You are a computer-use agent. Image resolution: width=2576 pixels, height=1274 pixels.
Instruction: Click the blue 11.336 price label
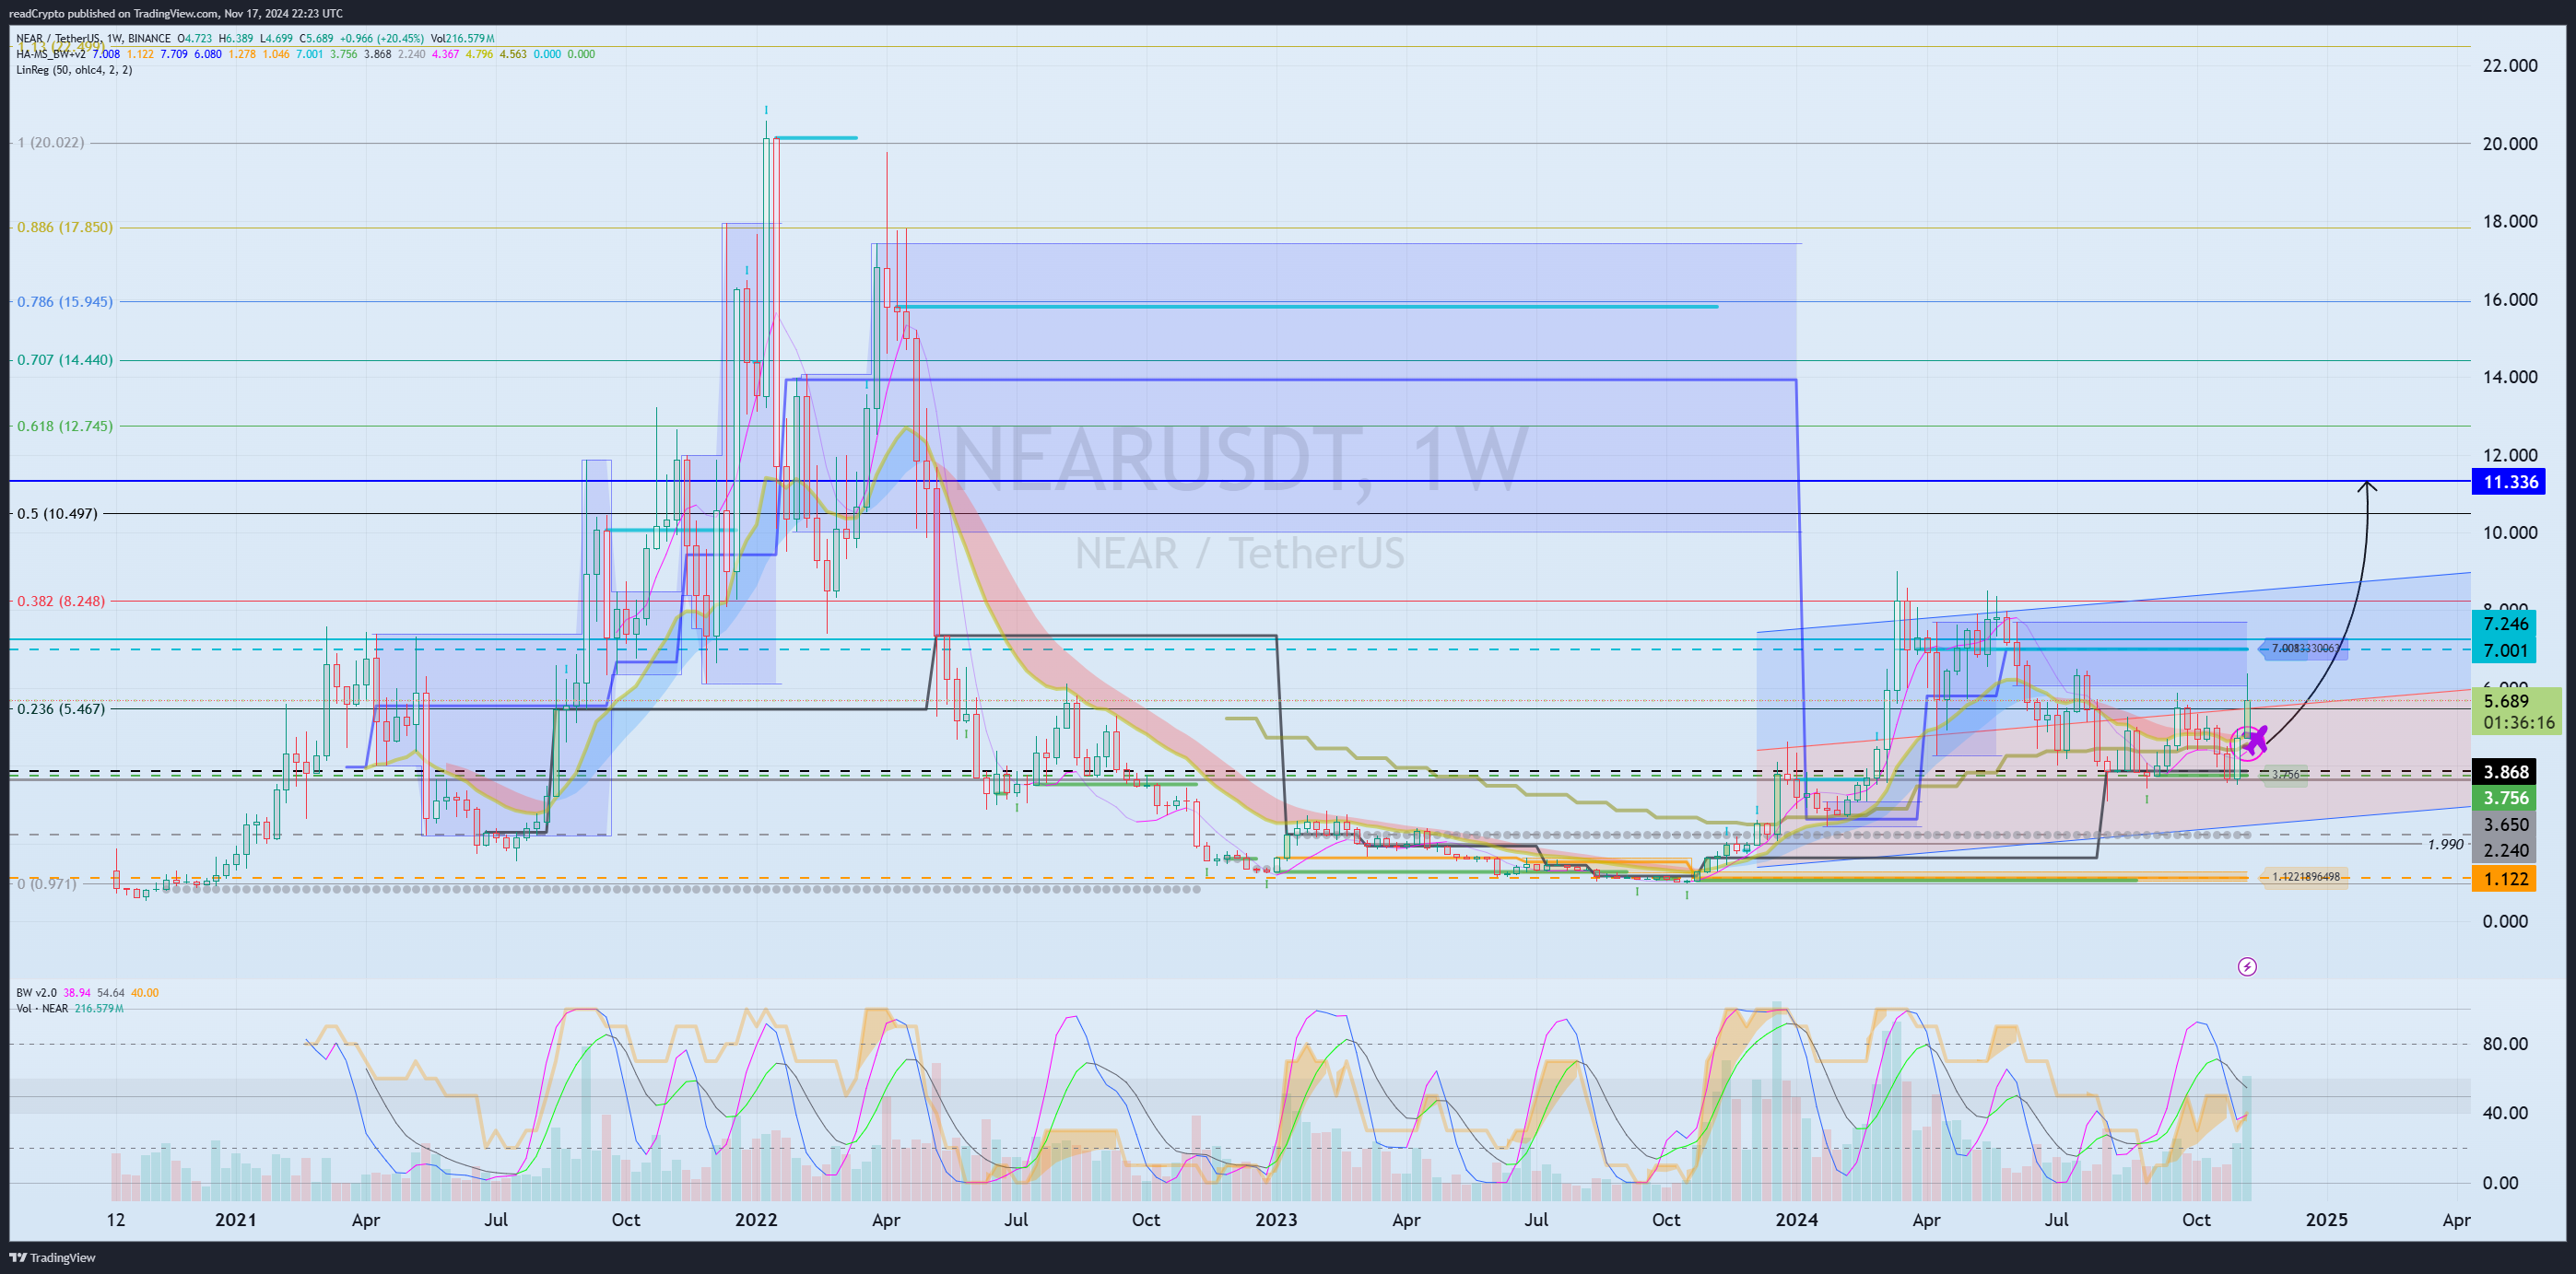click(x=2510, y=482)
